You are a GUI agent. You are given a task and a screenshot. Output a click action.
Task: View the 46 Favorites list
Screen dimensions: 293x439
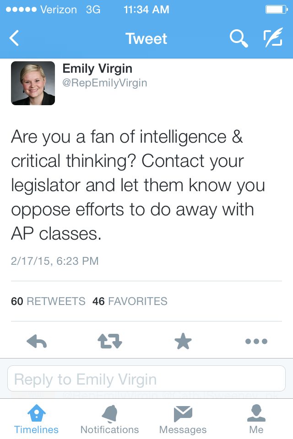130,301
